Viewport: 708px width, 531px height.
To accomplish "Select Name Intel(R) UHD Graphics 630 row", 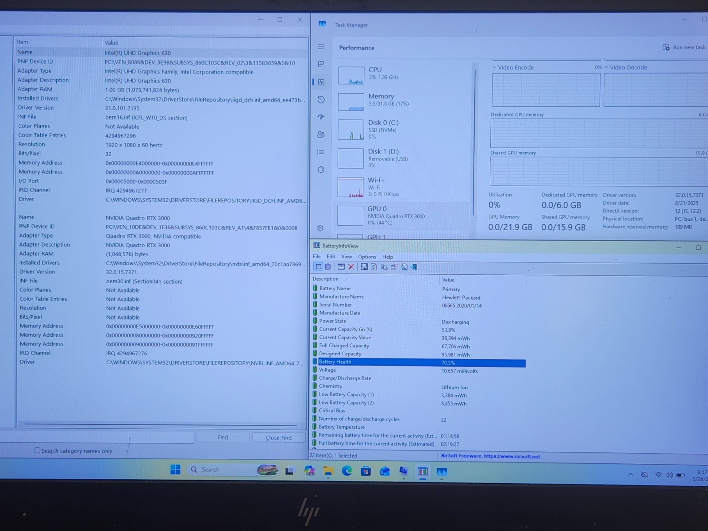I will [161, 52].
